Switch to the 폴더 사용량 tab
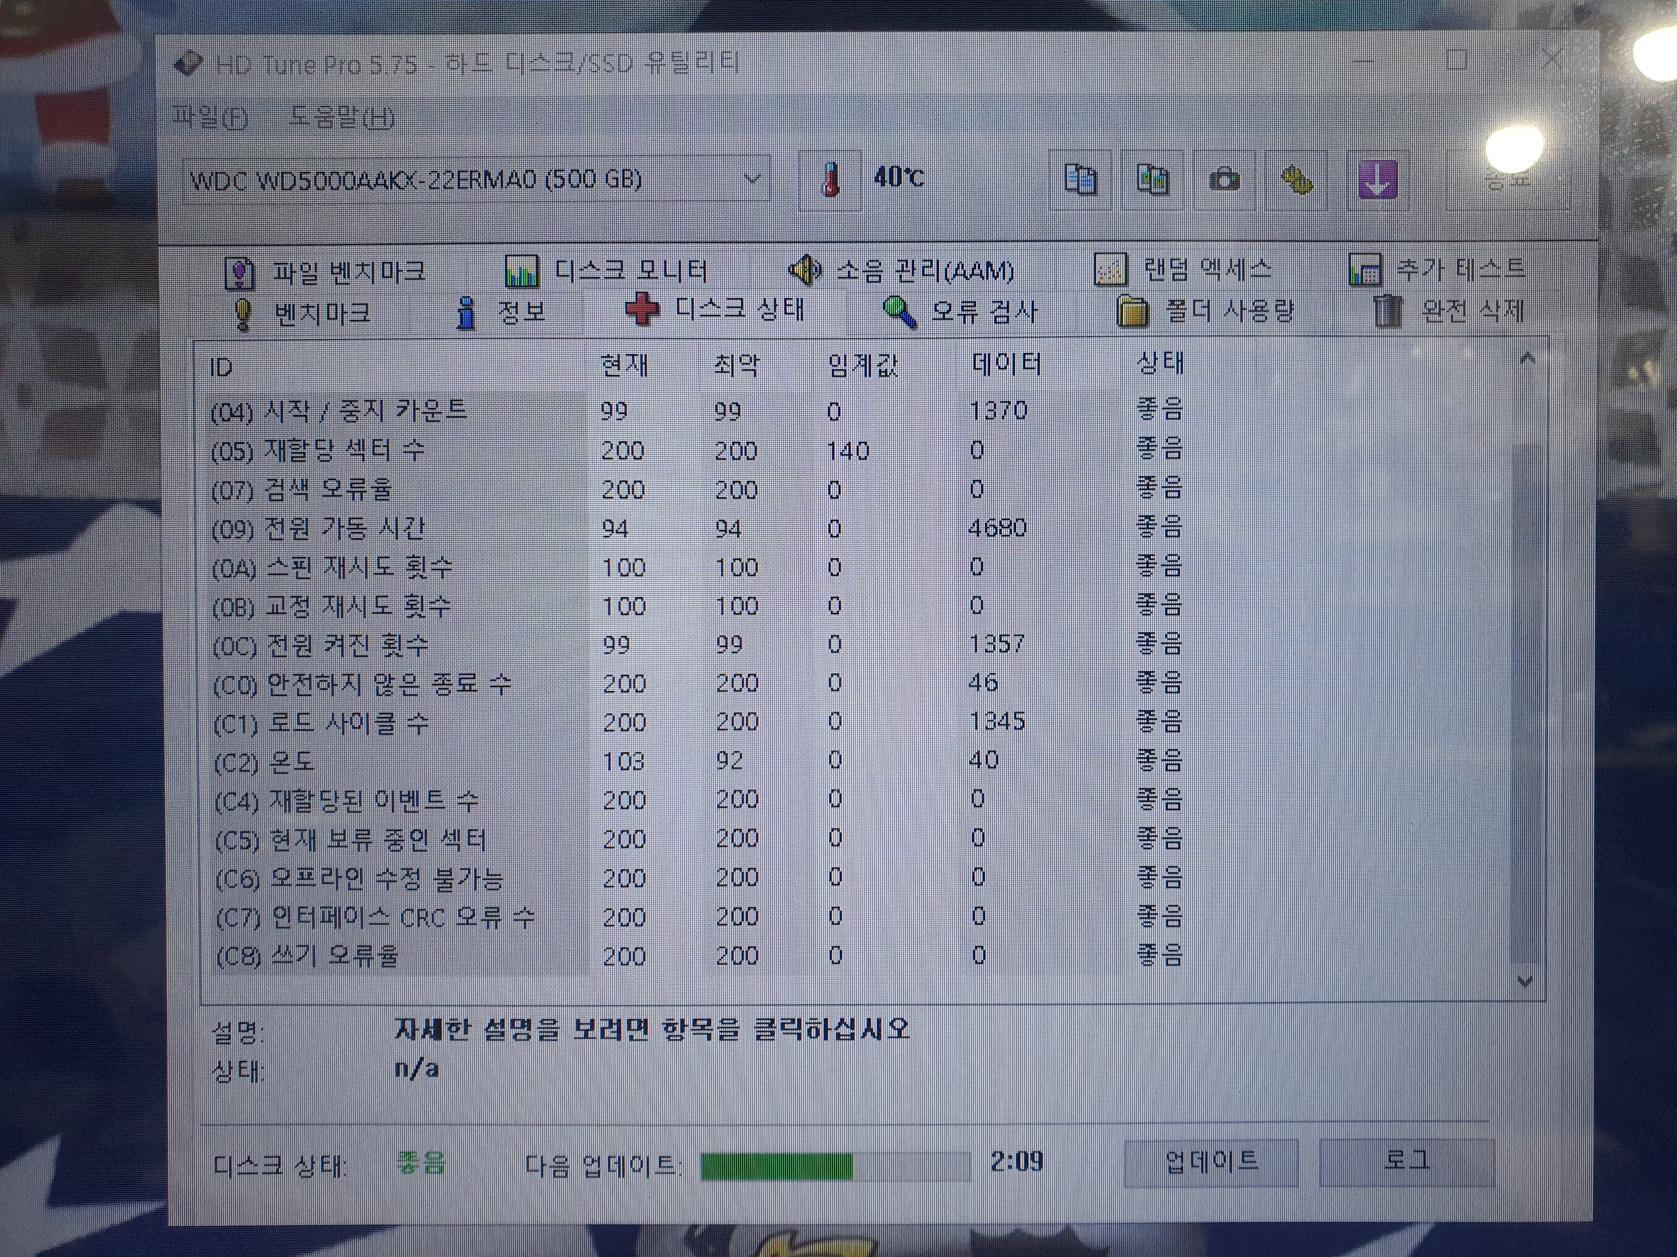Viewport: 1677px width, 1257px height. pyautogui.click(x=1206, y=311)
